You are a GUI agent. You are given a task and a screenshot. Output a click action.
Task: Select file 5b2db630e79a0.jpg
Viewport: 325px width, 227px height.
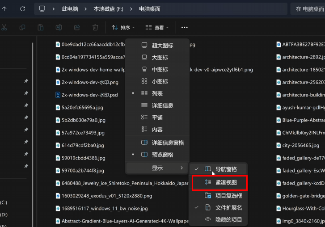point(80,120)
